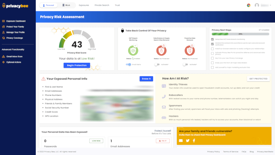This screenshot has width=275, height=155.
Task: Click the blurred exposure map thumbnail
Action: 117,108
